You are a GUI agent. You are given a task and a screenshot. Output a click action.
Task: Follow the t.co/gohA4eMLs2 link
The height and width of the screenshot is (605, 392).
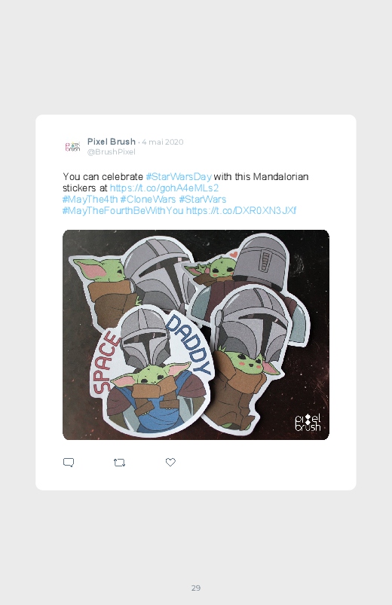click(164, 188)
